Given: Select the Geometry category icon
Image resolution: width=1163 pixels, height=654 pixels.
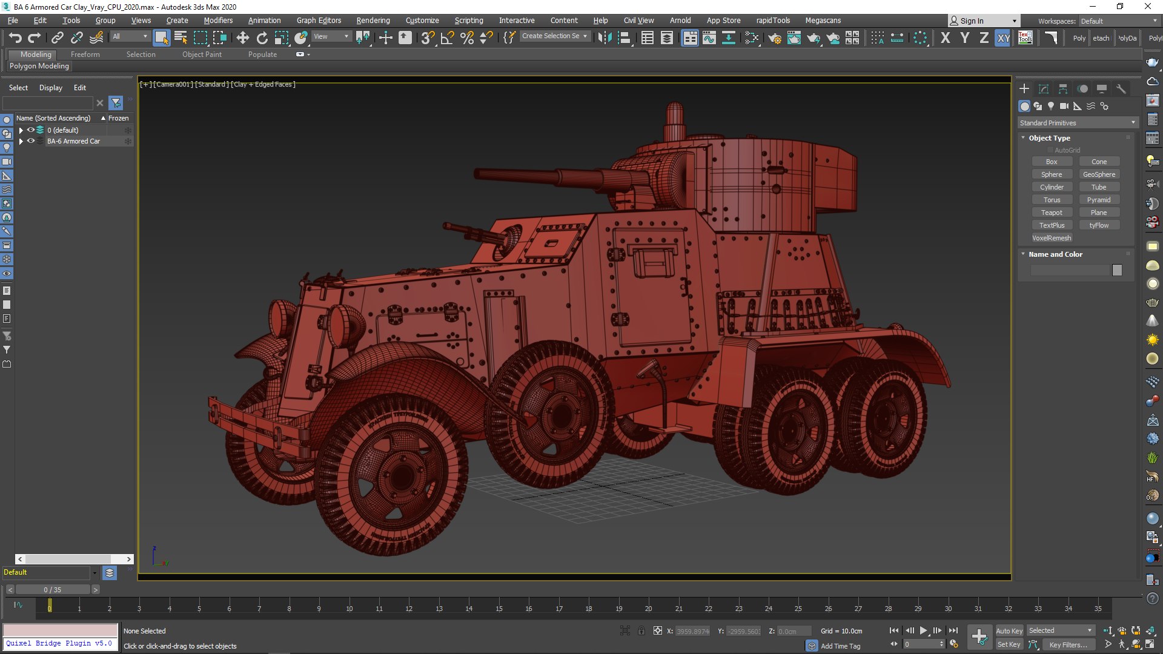Looking at the screenshot, I should (1024, 106).
